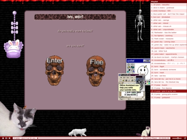
Task: Play 'arctic monkeys - 505' track
Action: click(x=169, y=11)
